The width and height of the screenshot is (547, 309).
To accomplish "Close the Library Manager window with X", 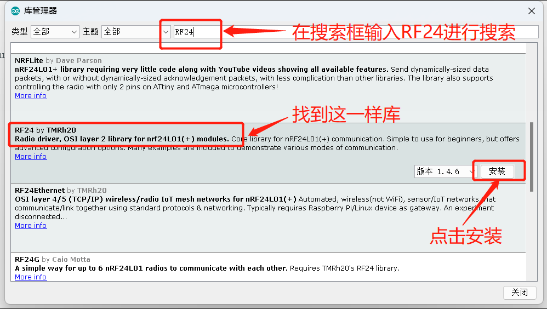I will 531,11.
